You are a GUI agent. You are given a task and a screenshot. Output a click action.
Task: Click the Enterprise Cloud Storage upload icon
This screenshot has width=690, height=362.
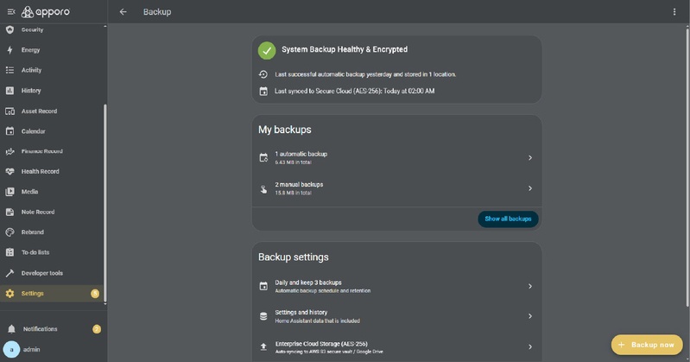pos(263,347)
